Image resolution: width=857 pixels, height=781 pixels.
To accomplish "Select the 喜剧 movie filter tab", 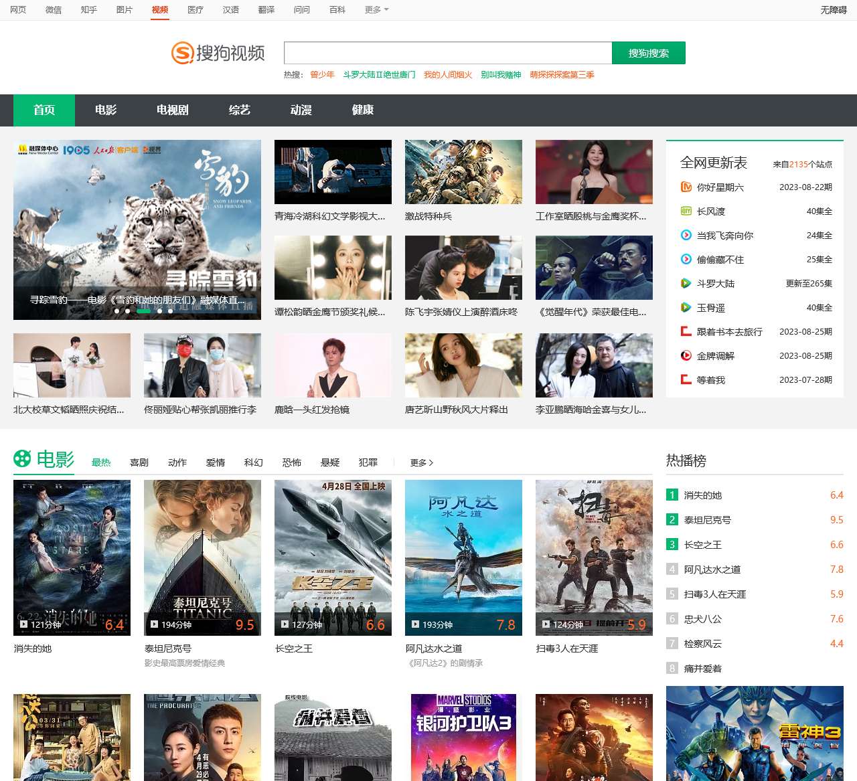I will click(139, 462).
